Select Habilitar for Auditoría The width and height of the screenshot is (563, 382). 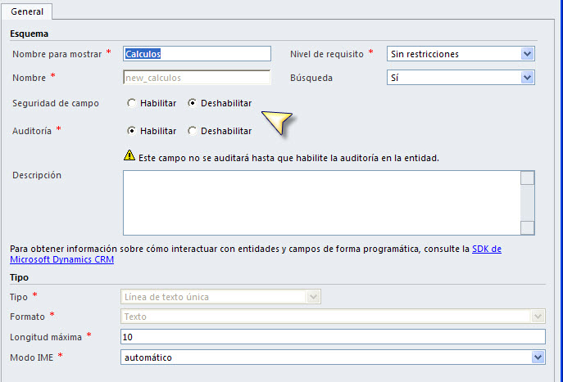tap(132, 131)
